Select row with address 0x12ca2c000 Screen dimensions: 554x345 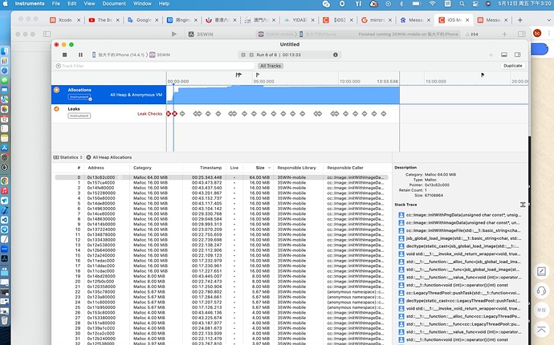[221, 333]
